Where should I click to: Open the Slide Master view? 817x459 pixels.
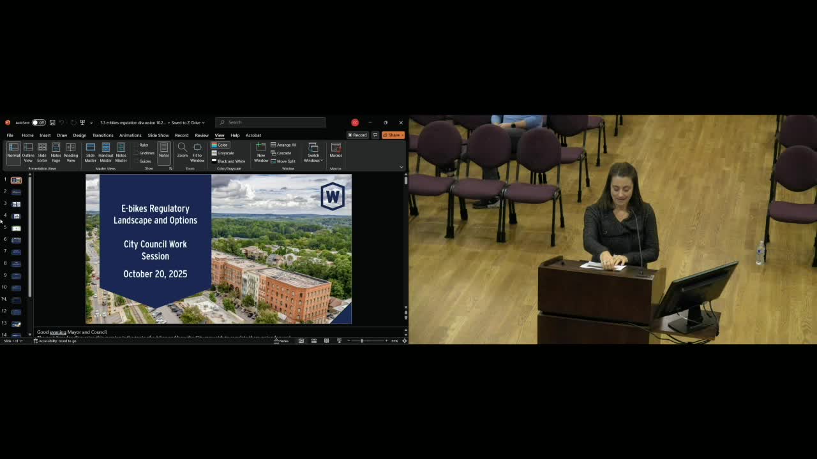coord(91,152)
